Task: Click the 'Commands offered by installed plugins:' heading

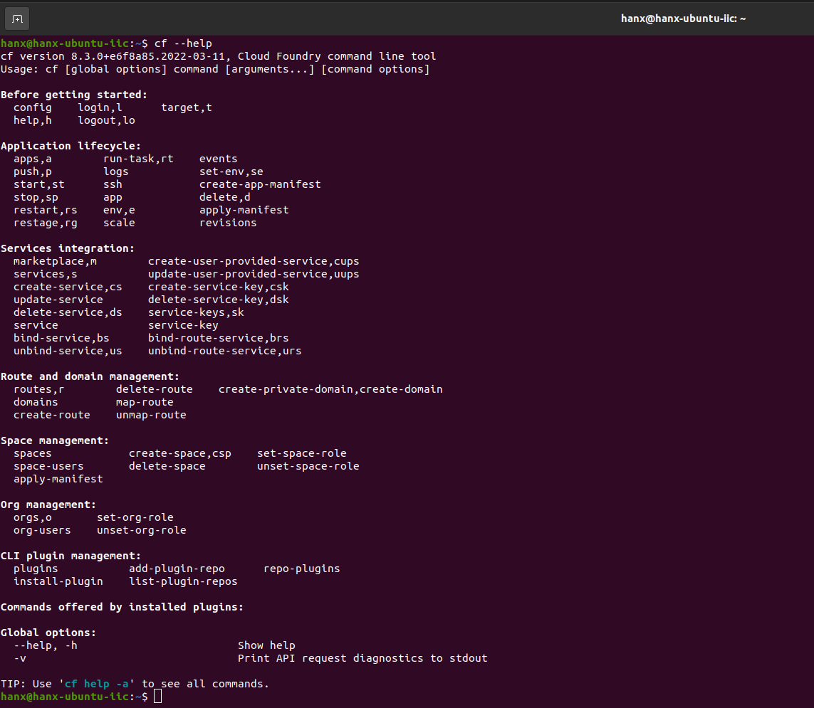Action: coord(122,607)
